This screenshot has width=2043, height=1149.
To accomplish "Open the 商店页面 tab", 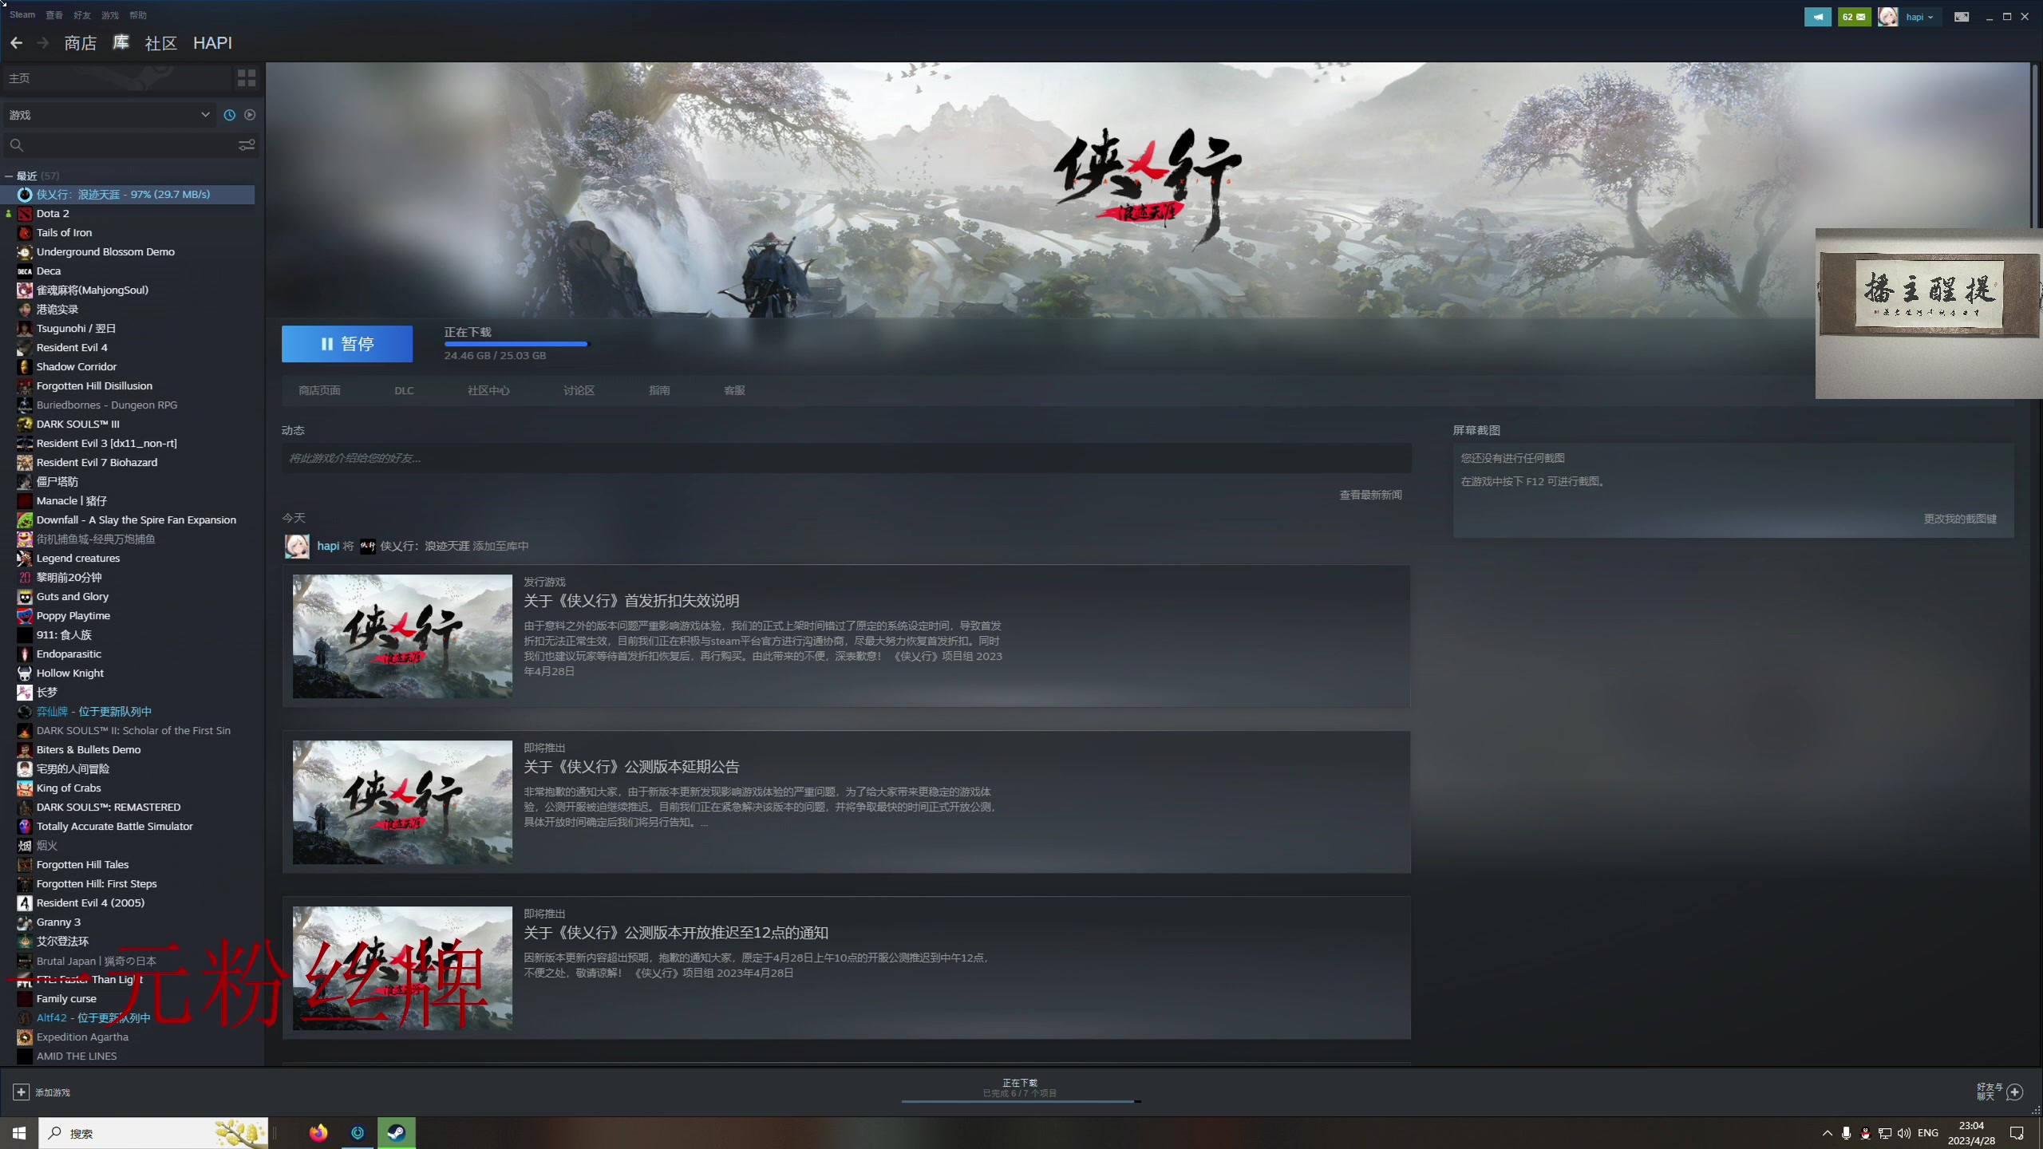I will [x=319, y=390].
